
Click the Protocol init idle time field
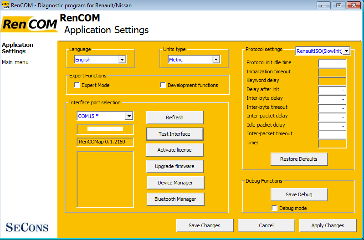tap(332, 64)
